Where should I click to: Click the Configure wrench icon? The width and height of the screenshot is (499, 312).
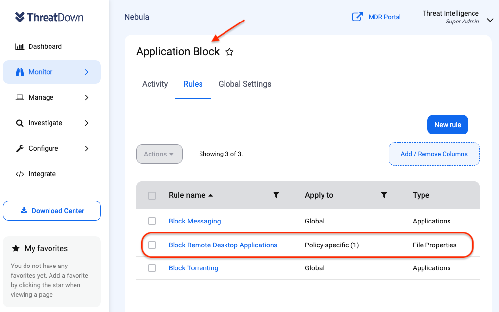[x=20, y=148]
